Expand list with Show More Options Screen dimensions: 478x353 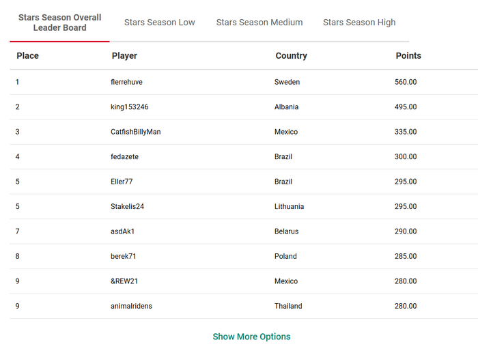click(251, 337)
